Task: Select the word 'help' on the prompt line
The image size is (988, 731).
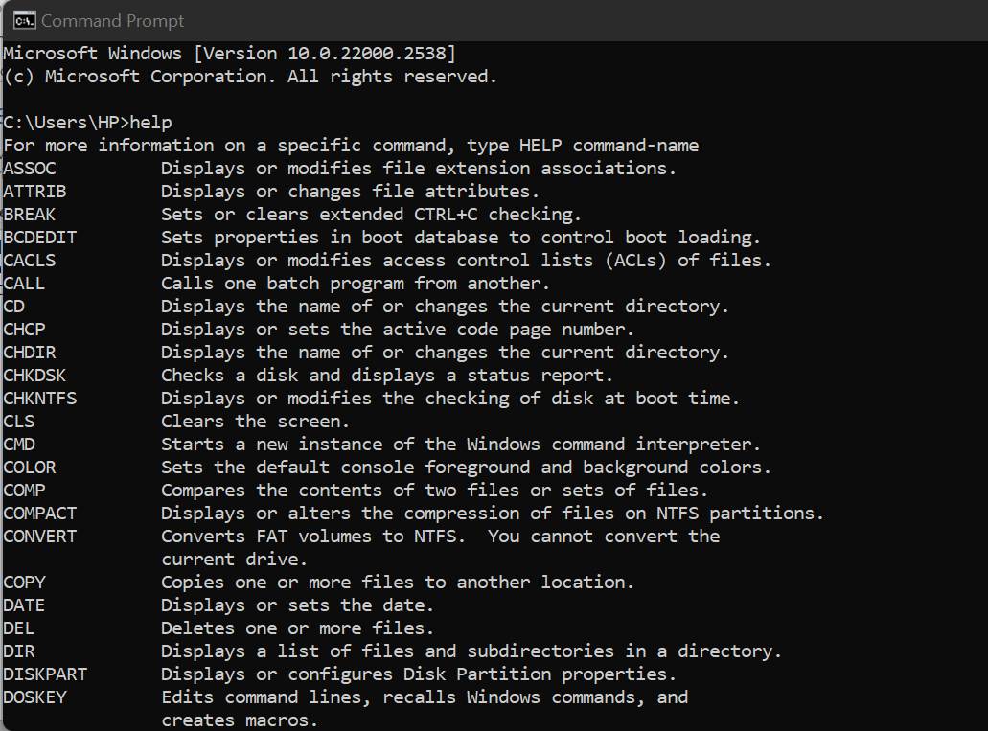Action: [152, 122]
